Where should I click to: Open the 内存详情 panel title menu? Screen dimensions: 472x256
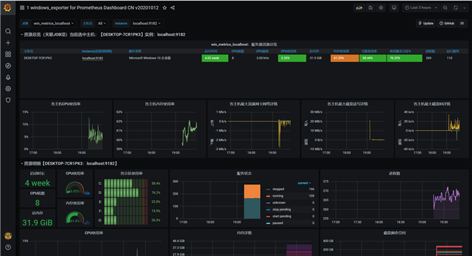click(244, 233)
